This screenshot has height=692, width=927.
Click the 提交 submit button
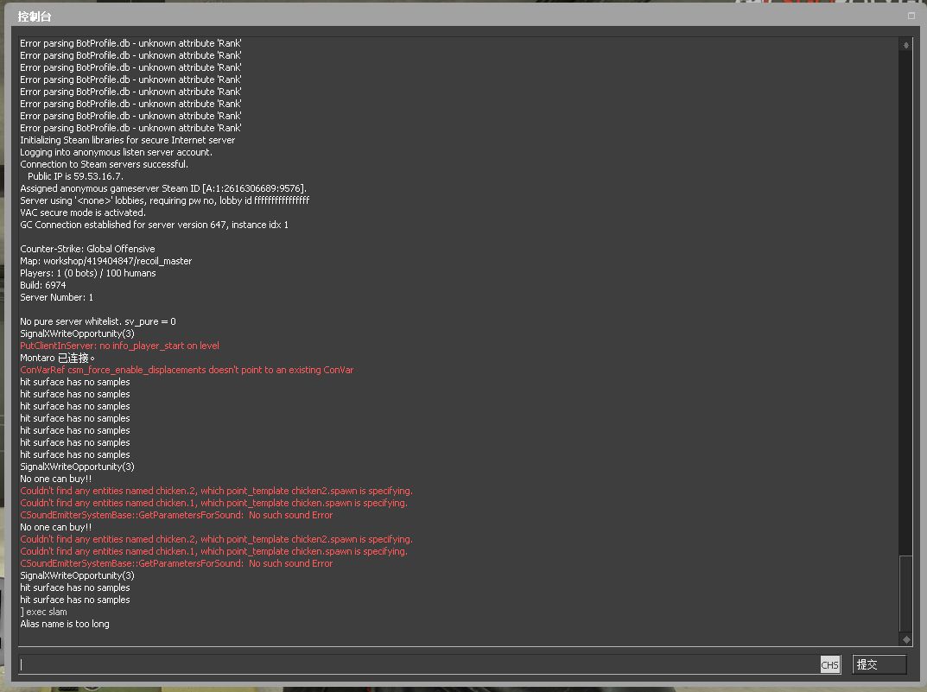tap(879, 664)
